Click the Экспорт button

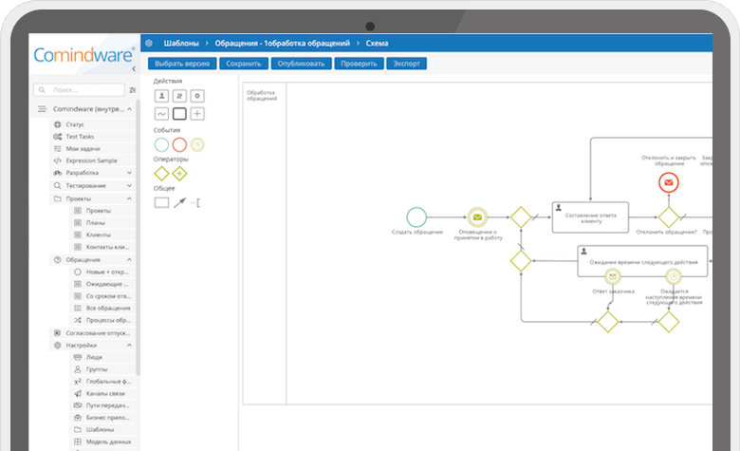tap(406, 64)
